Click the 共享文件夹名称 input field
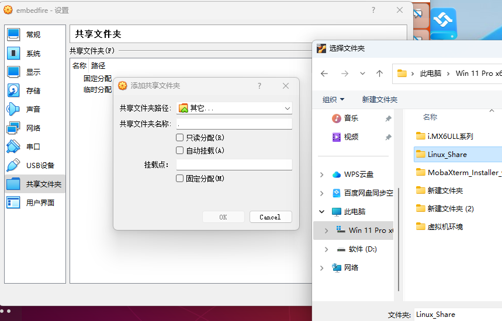This screenshot has height=321, width=502. [234, 124]
